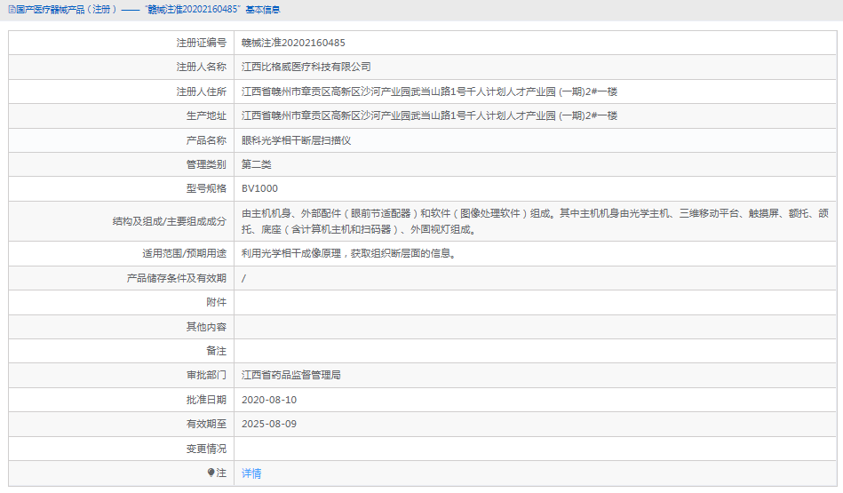The height and width of the screenshot is (493, 843).
Task: Click the 结构及组成/主要组成成分 label
Action: [170, 221]
